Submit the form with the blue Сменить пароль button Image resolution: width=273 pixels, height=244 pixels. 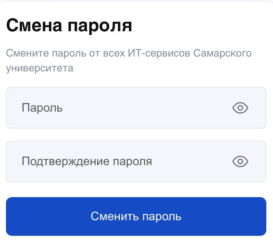click(x=136, y=216)
